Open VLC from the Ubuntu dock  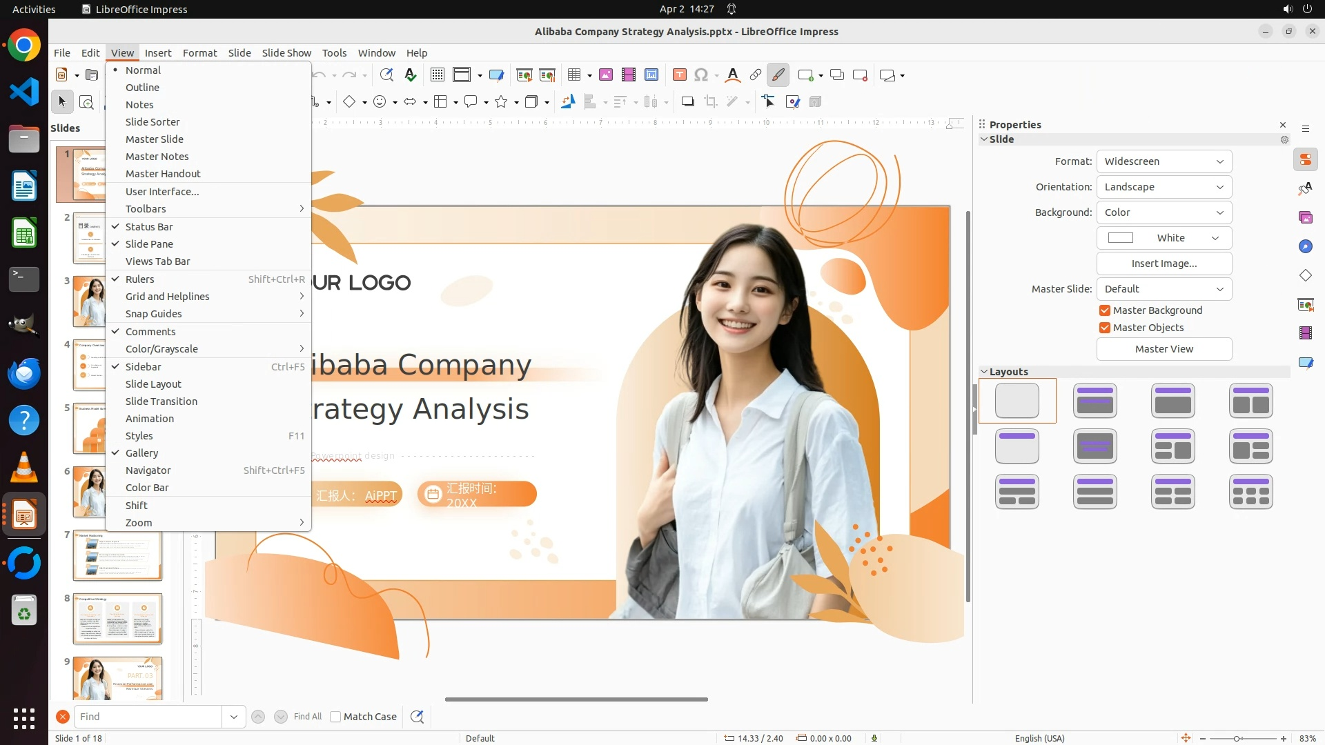pos(24,467)
